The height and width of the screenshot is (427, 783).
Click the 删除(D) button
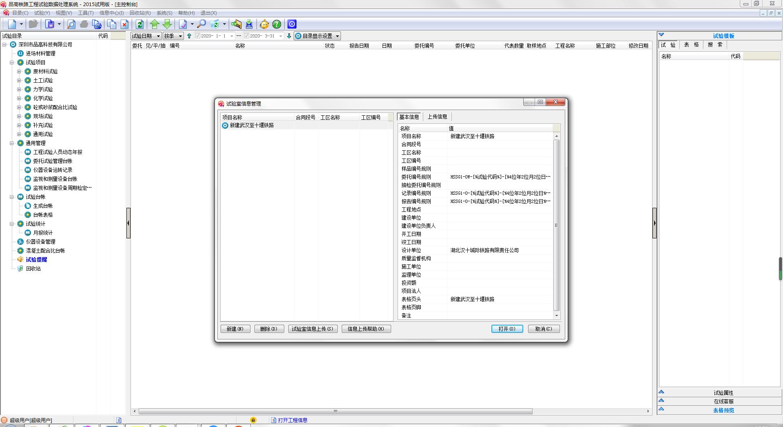point(269,329)
